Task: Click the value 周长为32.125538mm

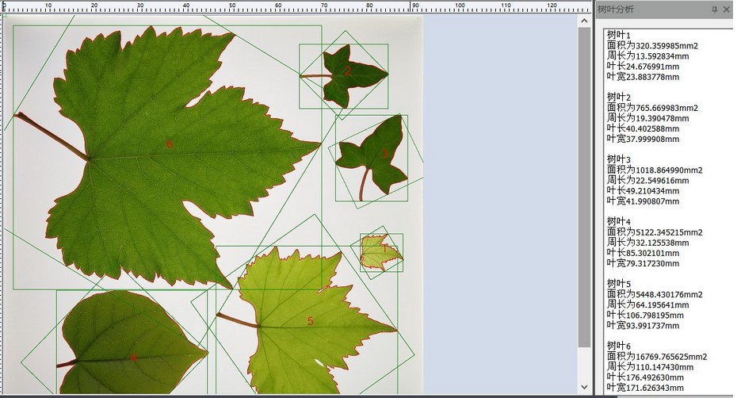Action: tap(647, 242)
